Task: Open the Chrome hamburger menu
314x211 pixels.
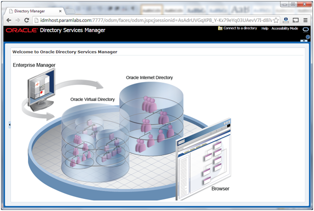Action: click(305, 20)
